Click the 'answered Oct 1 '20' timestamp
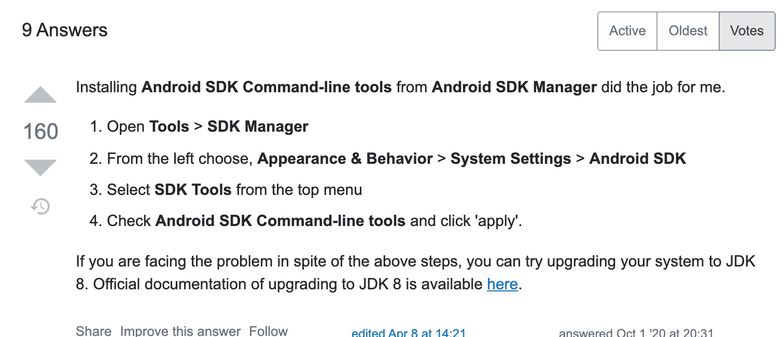 [x=636, y=333]
